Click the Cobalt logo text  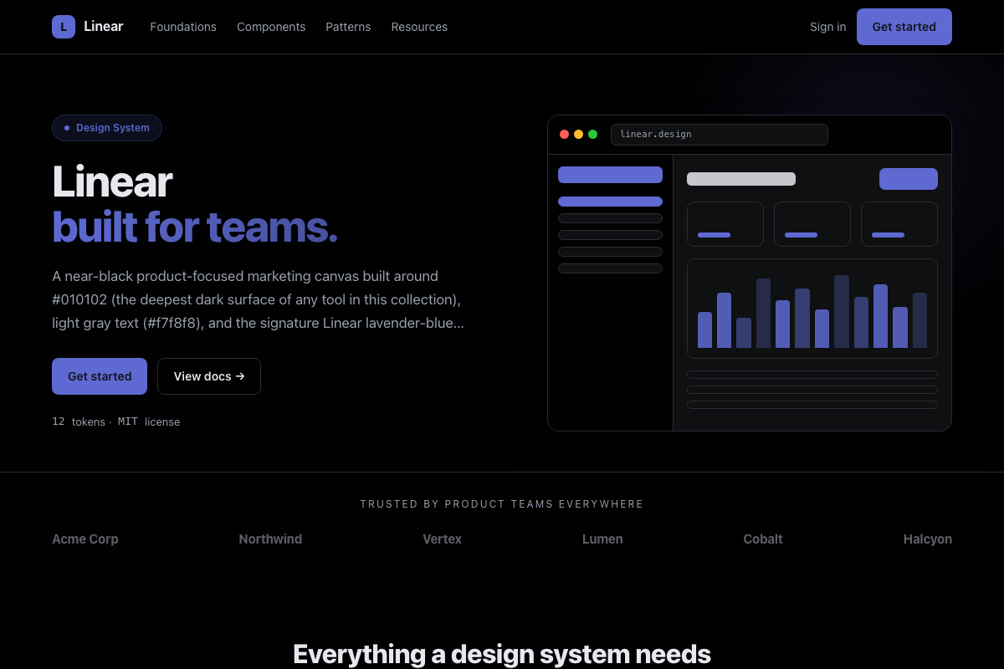pyautogui.click(x=763, y=539)
